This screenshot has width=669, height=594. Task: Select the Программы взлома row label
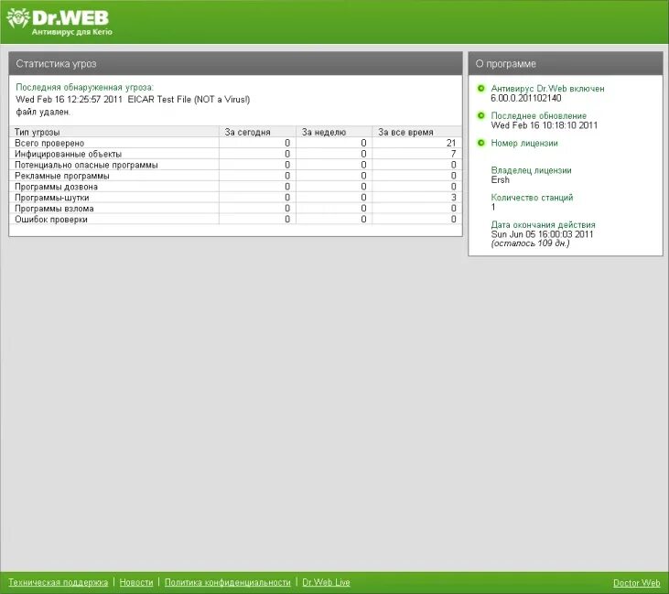pyautogui.click(x=54, y=209)
